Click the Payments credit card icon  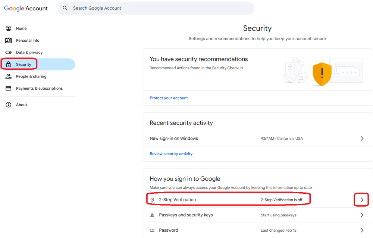click(8, 88)
